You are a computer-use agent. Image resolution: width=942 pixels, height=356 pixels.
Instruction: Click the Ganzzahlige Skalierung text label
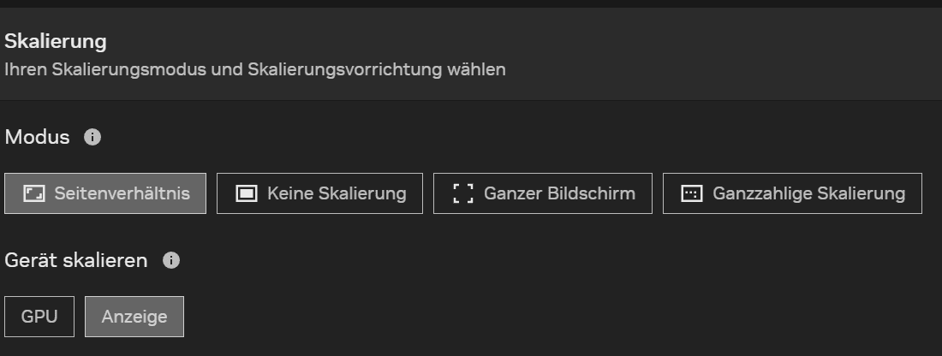[x=808, y=193]
